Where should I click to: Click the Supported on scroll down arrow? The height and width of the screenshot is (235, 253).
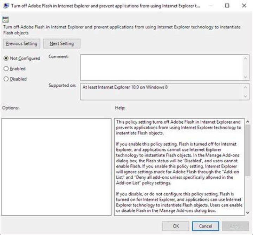click(245, 97)
